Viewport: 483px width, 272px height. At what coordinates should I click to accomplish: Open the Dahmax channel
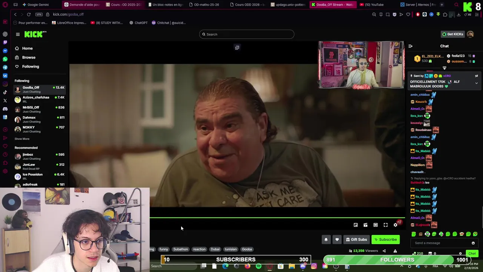tap(40, 119)
